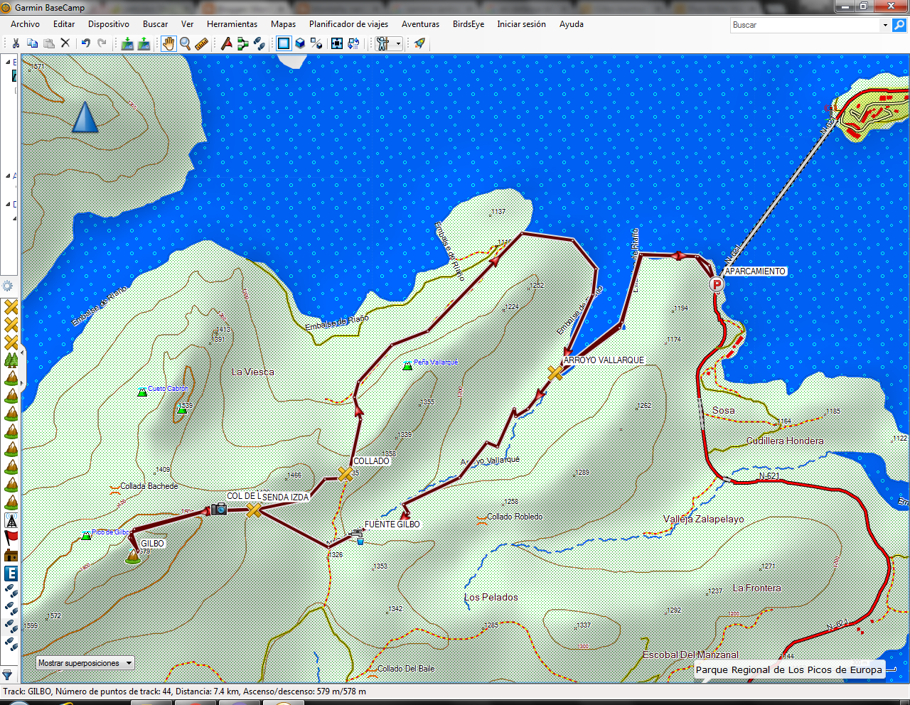Click inside the Buscar search field
The height and width of the screenshot is (705, 910).
point(805,25)
